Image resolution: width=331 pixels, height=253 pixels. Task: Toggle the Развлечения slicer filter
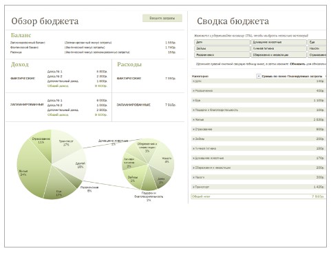point(222,55)
